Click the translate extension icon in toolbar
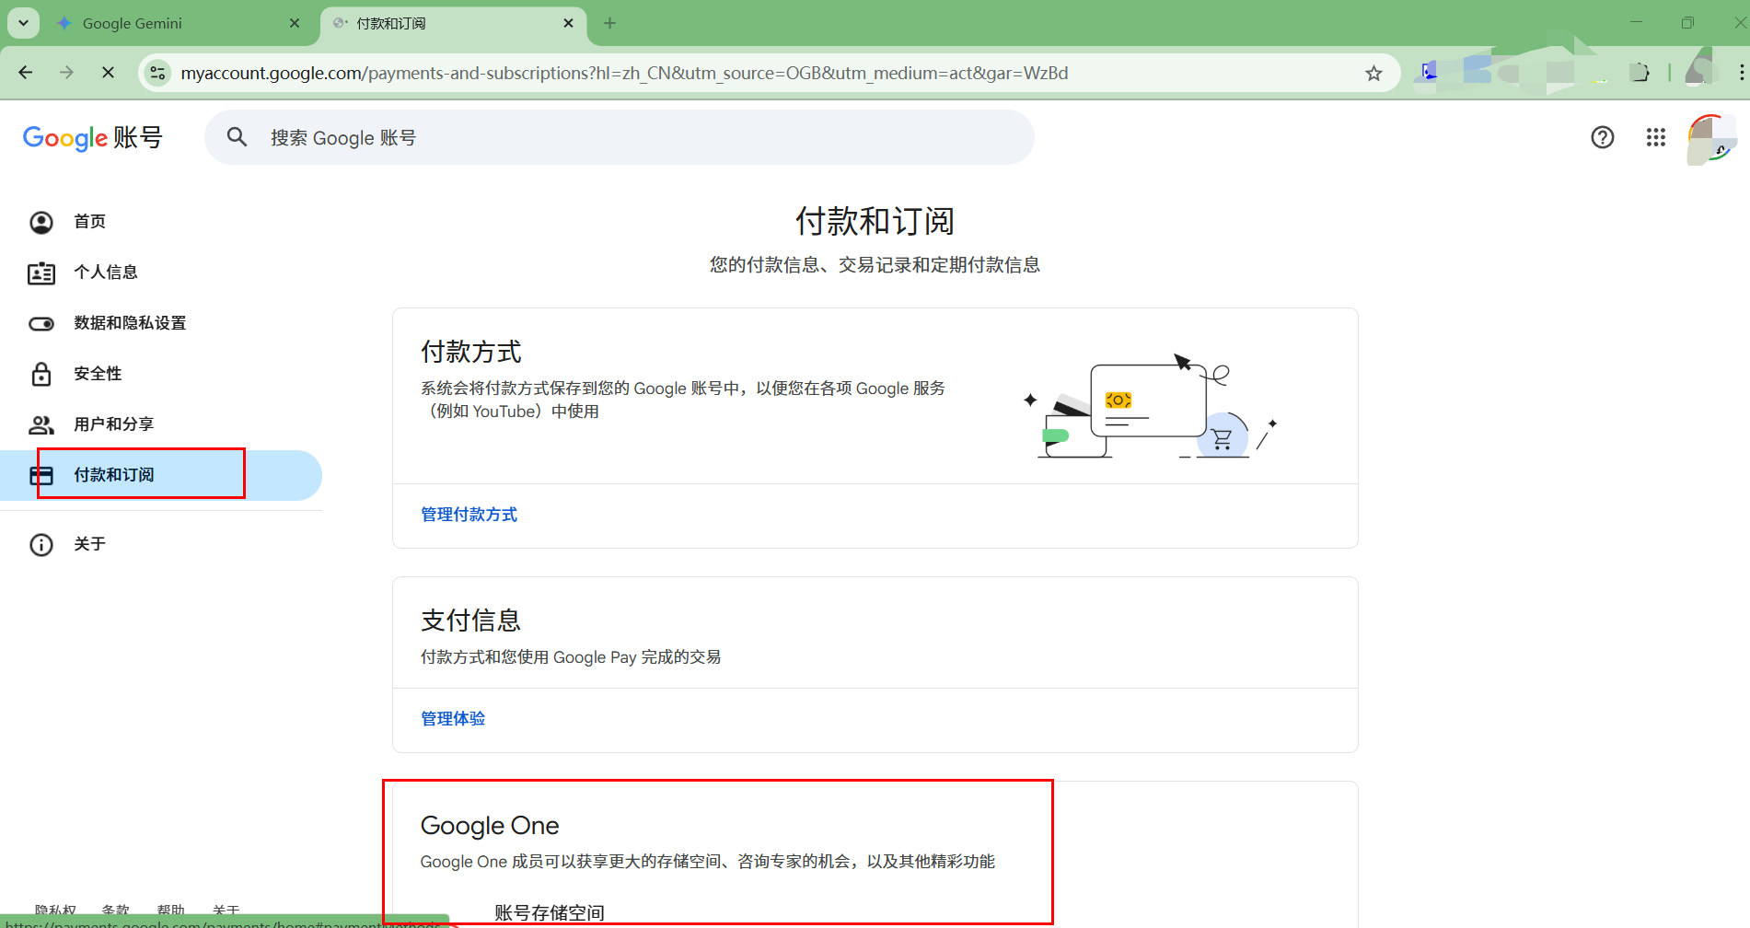The height and width of the screenshot is (928, 1750). [x=1429, y=72]
